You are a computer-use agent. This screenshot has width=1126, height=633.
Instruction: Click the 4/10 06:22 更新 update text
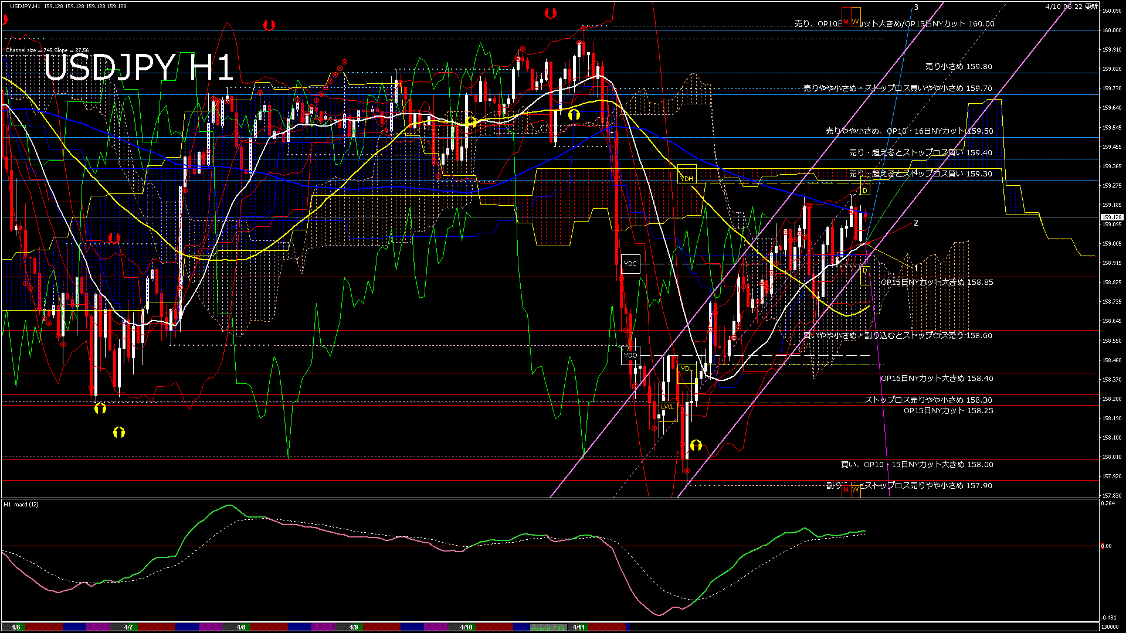coord(1072,6)
